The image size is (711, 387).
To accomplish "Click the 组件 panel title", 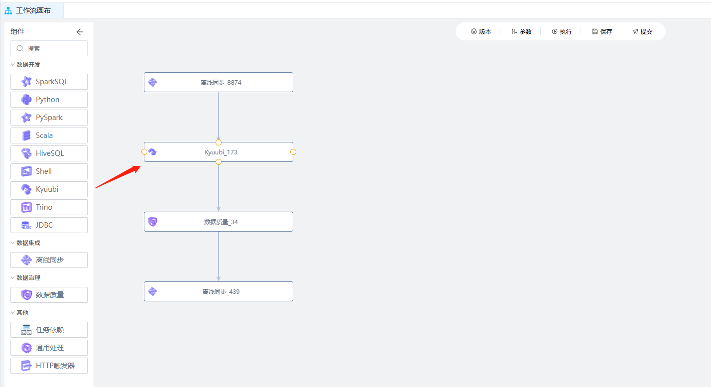I will point(17,31).
